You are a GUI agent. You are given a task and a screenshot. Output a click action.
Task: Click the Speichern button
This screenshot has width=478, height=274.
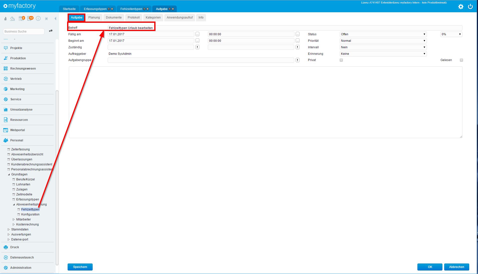80,267
